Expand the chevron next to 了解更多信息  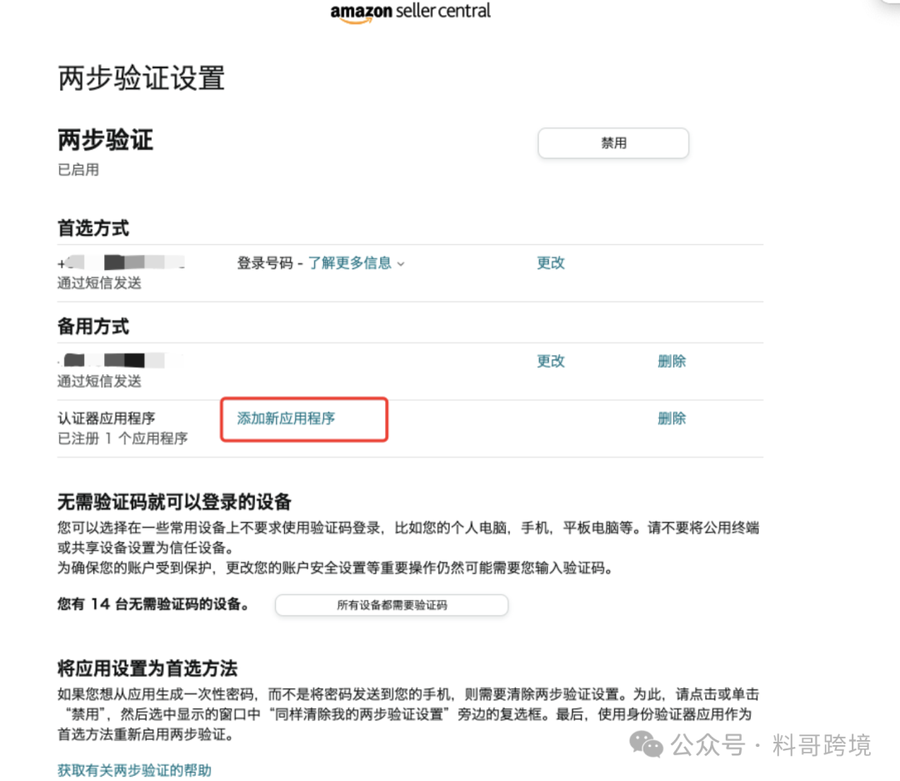pos(401,264)
